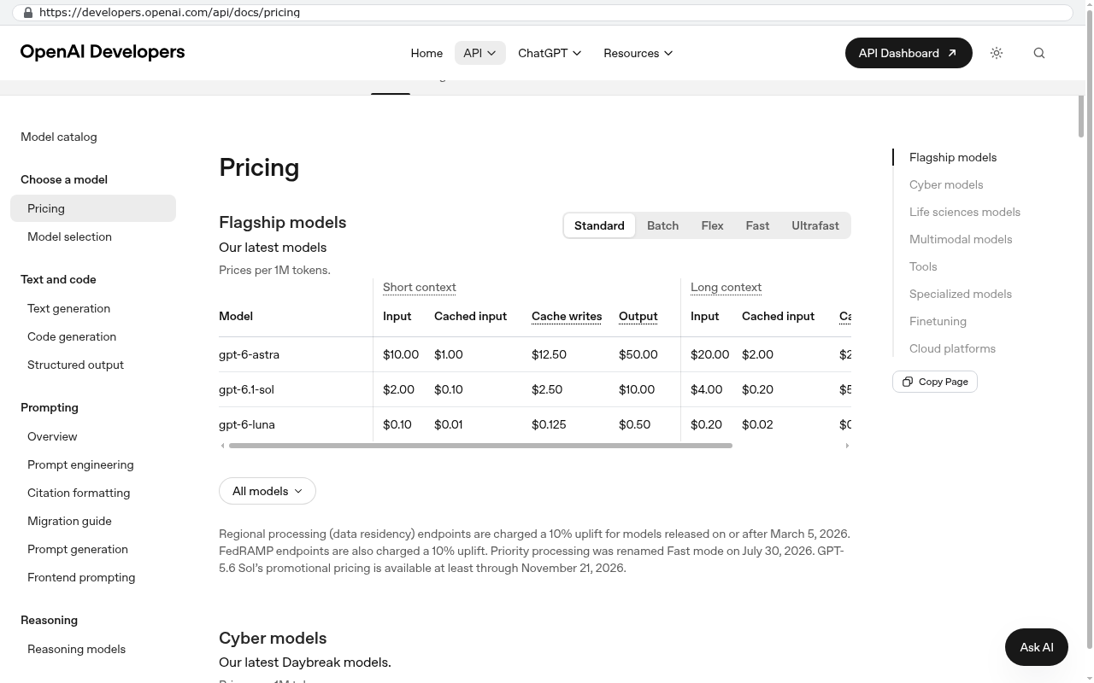Image resolution: width=1094 pixels, height=683 pixels.
Task: Open Model catalog in sidebar
Action: tap(59, 137)
